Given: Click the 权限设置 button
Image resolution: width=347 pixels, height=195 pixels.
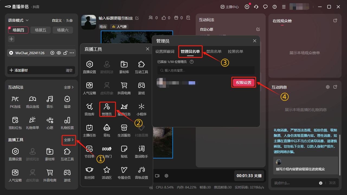Looking at the screenshot, I should [244, 83].
